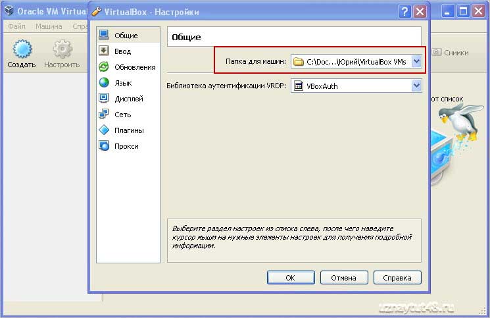This screenshot has height=318, width=490.
Task: Click the VirtualBox VMs folder path field
Action: [x=356, y=62]
